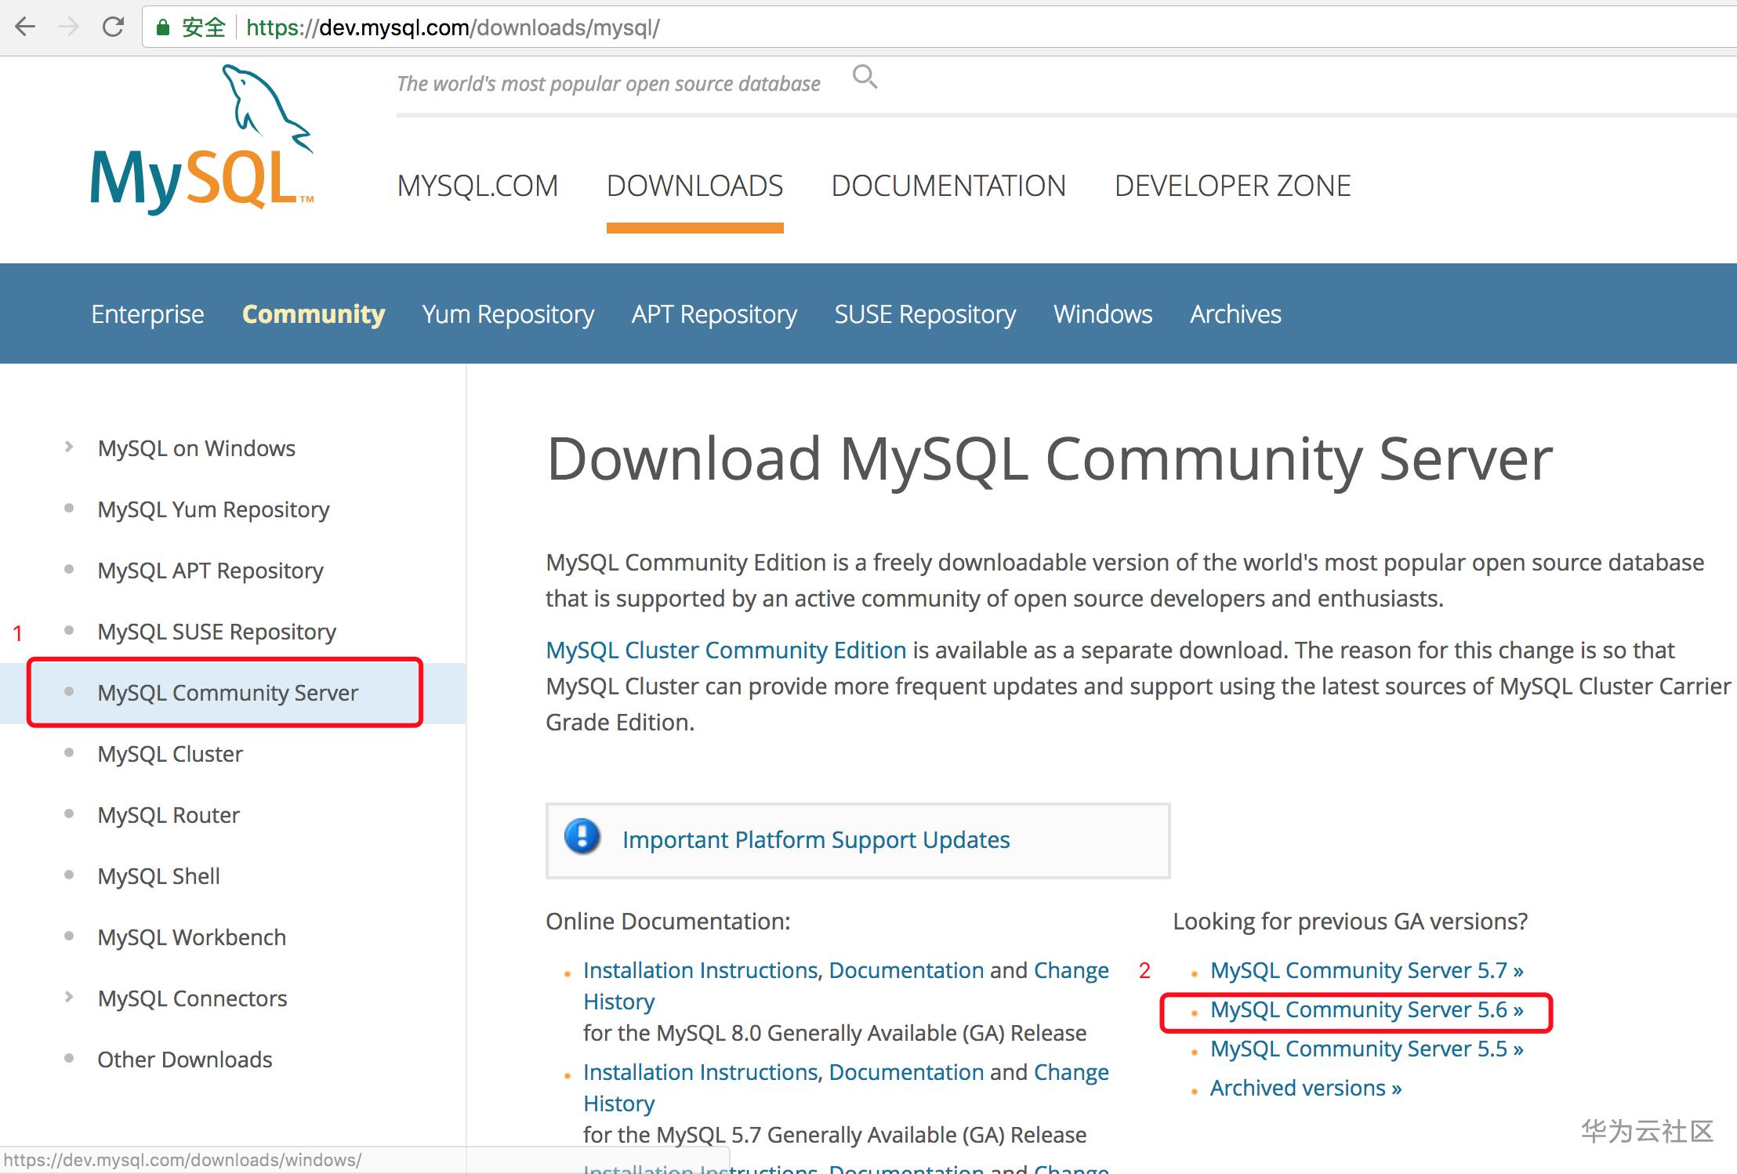Open the DOWNLOADS main tab
Image resolution: width=1737 pixels, height=1174 pixels.
[x=694, y=187]
